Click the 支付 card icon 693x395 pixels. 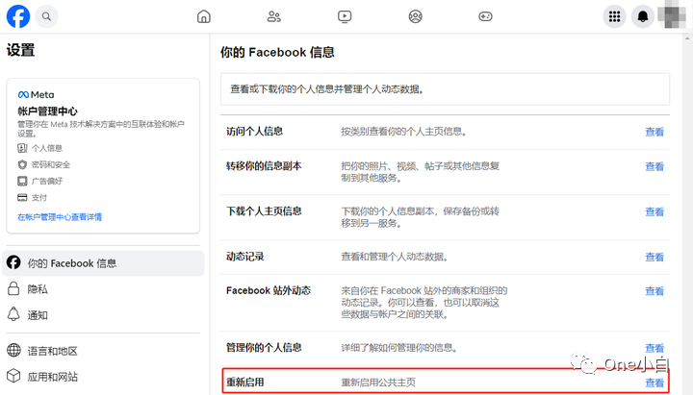click(x=22, y=197)
